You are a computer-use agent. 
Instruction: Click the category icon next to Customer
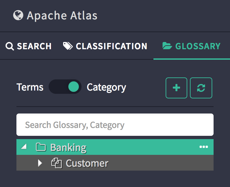(56, 163)
